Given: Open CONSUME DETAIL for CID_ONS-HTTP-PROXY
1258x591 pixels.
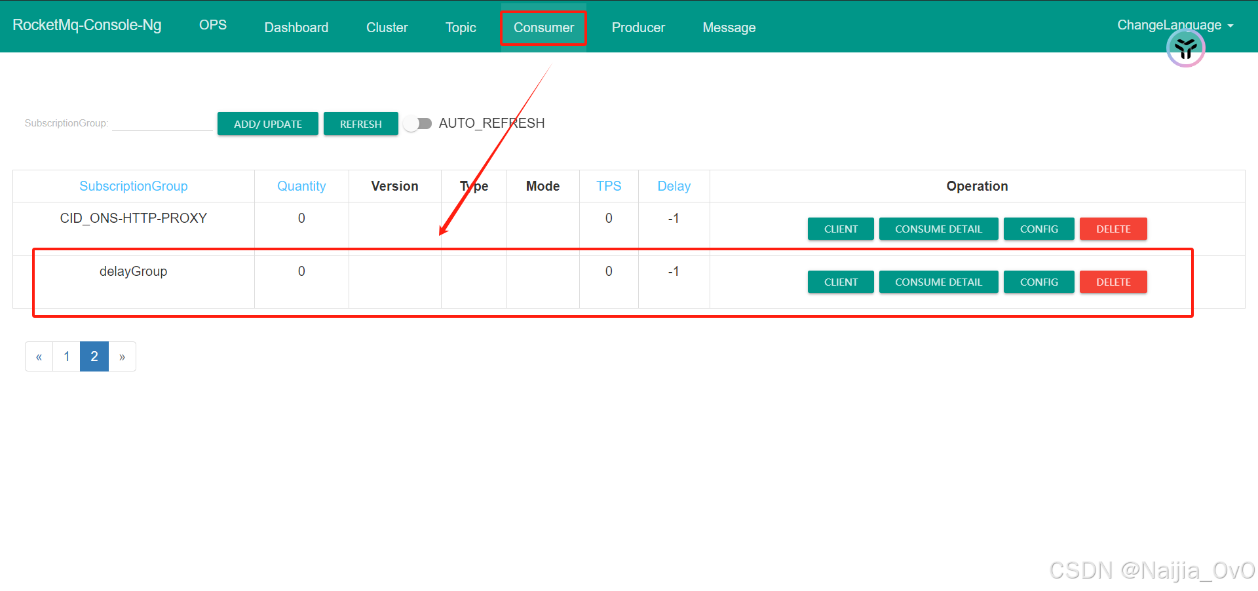Looking at the screenshot, I should [938, 229].
